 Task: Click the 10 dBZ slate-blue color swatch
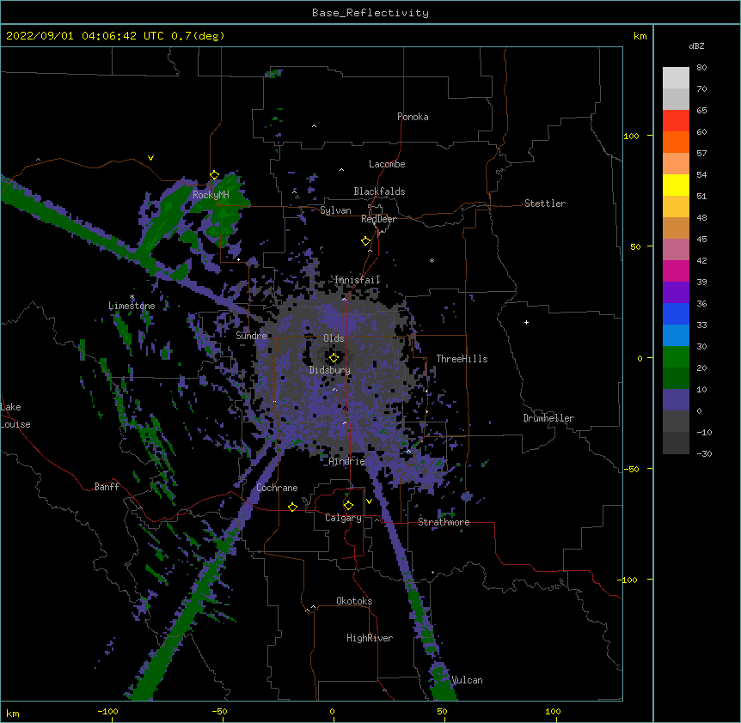[x=676, y=399]
